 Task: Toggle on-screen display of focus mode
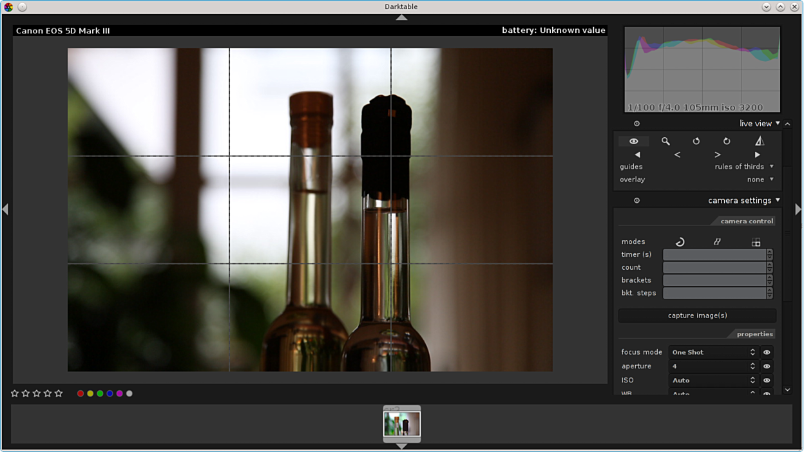pyautogui.click(x=767, y=352)
